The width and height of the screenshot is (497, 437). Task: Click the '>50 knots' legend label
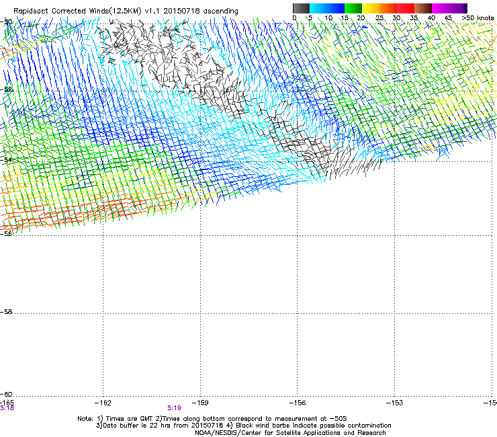click(478, 18)
